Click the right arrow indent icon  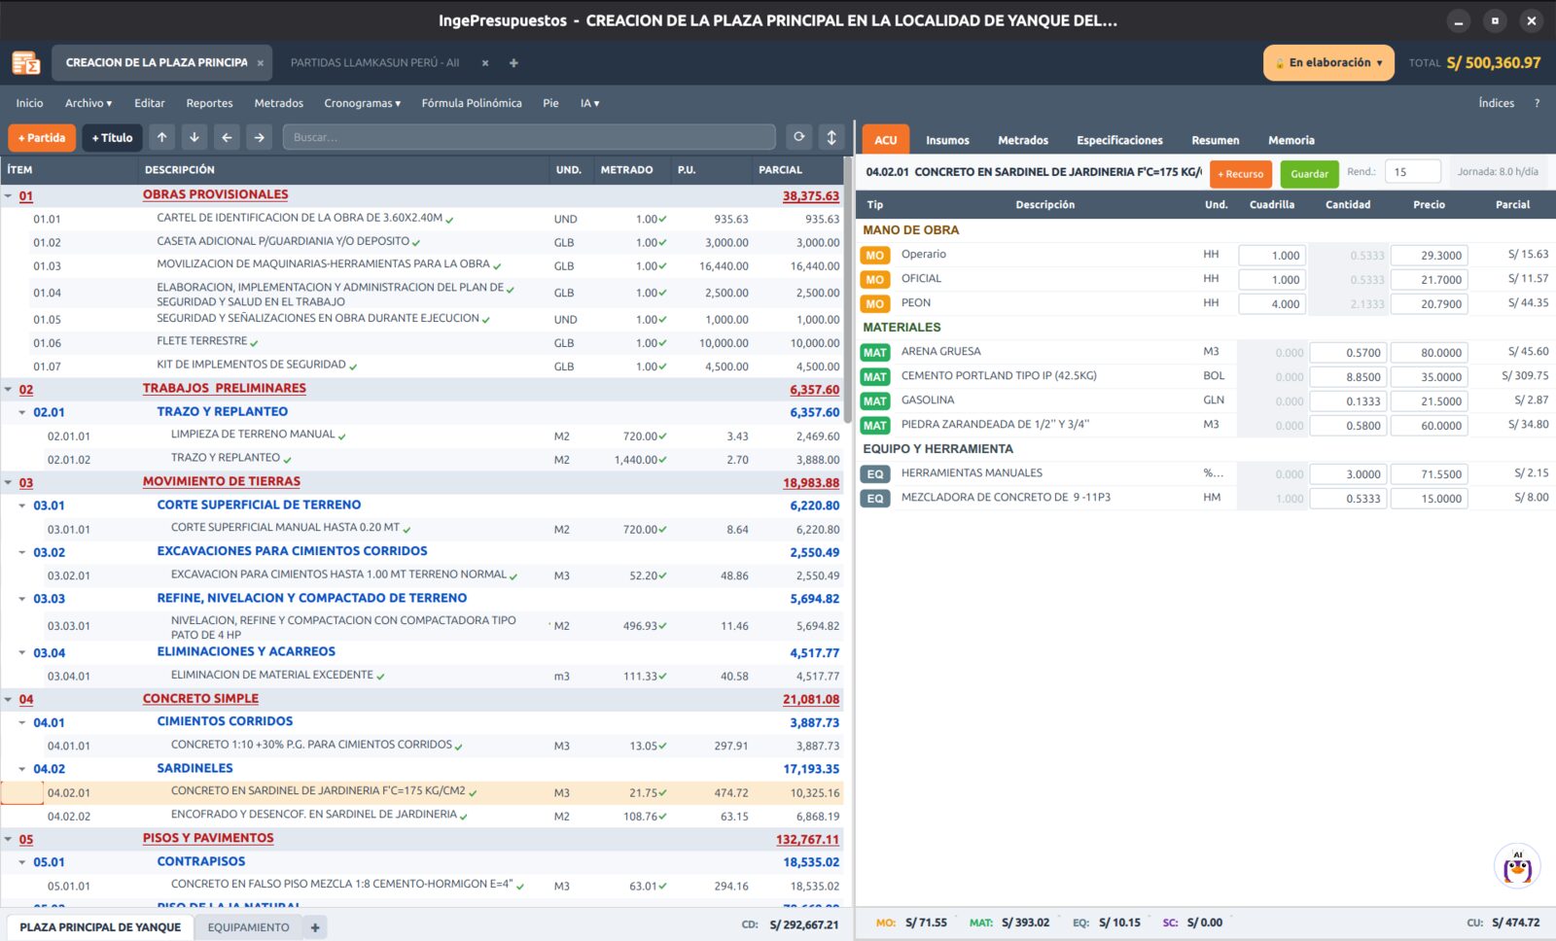click(259, 138)
